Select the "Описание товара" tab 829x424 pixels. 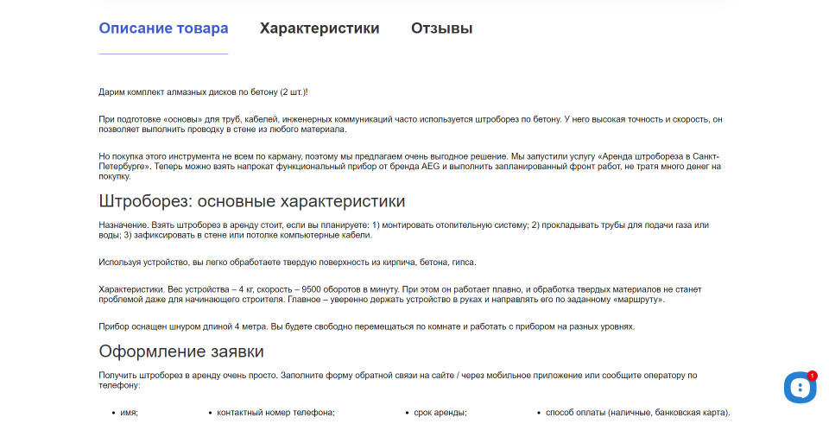tap(163, 28)
